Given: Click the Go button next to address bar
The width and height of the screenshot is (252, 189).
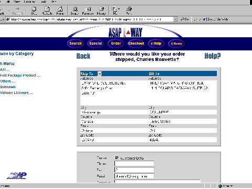Looking at the screenshot, I should click(x=185, y=19).
